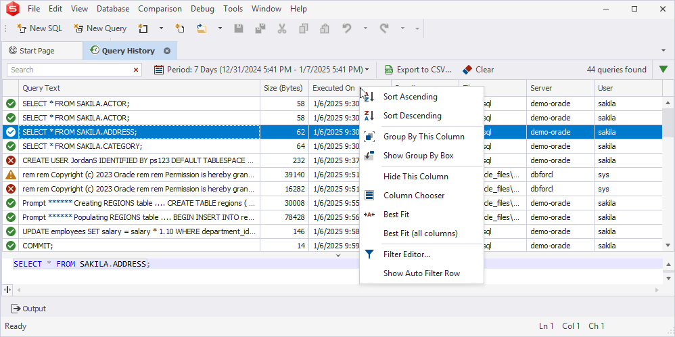The image size is (675, 337).
Task: Click the Cut scissors icon
Action: 282,28
